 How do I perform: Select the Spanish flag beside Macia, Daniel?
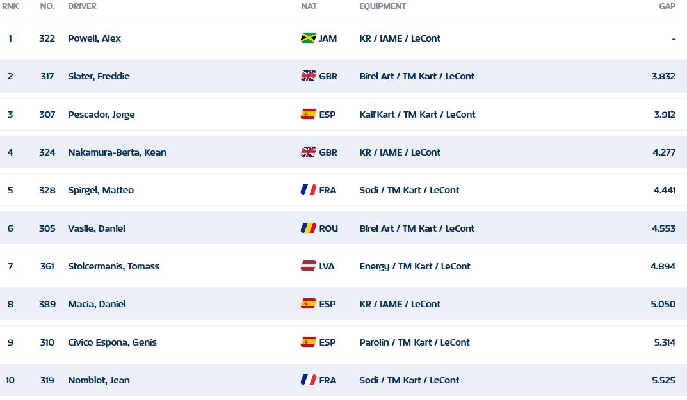309,303
